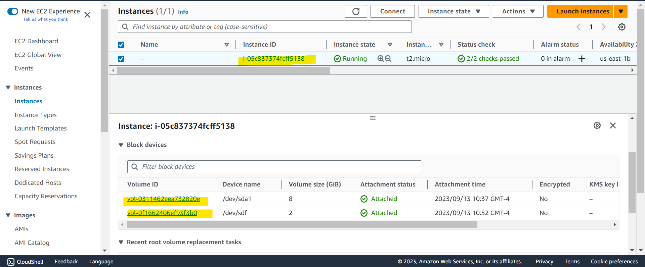Collapse the Block devices section

[x=121, y=145]
